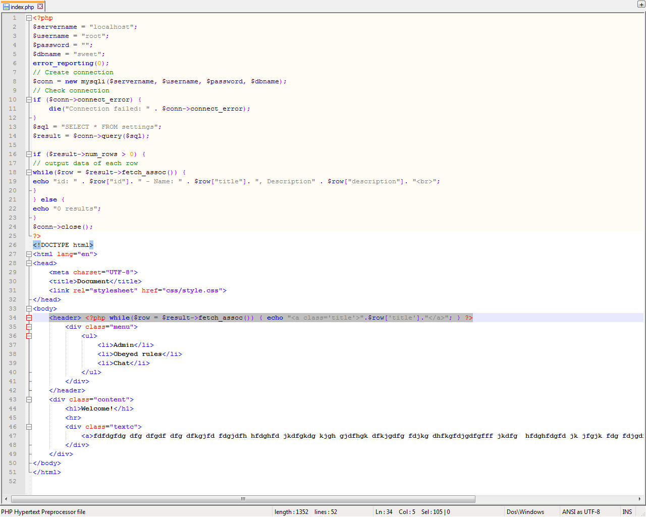Click the closing </html> tag

[x=47, y=472]
